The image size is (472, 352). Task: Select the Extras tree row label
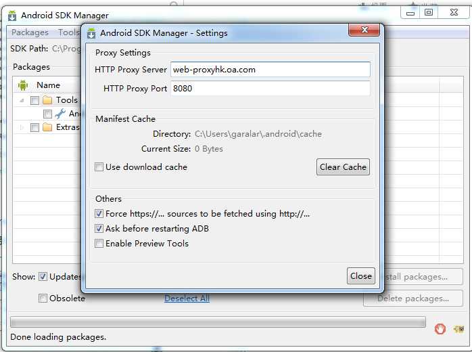pos(68,127)
